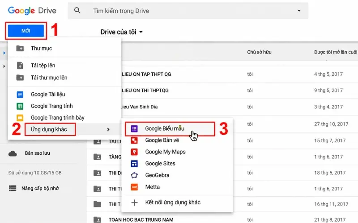Open Bản sao lưu in the sidebar

38,153
